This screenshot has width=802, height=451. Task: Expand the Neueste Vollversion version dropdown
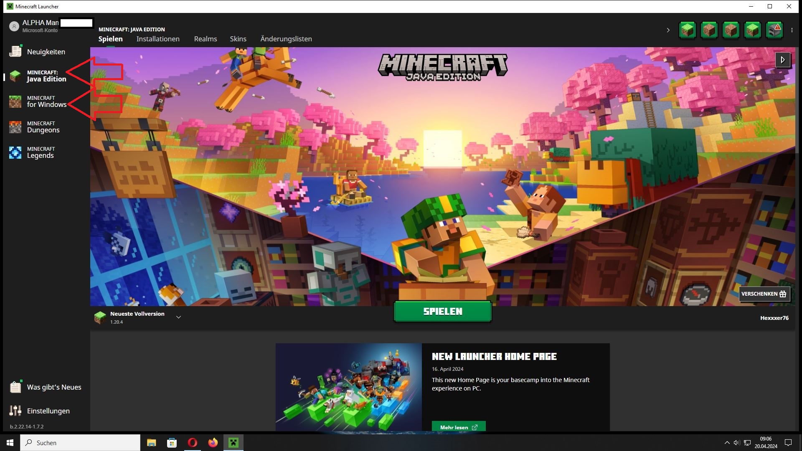click(178, 317)
